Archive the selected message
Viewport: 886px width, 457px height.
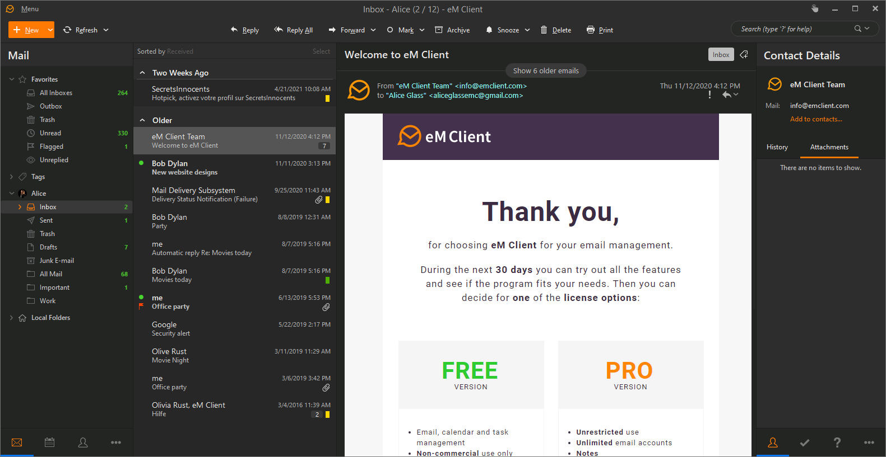tap(452, 30)
